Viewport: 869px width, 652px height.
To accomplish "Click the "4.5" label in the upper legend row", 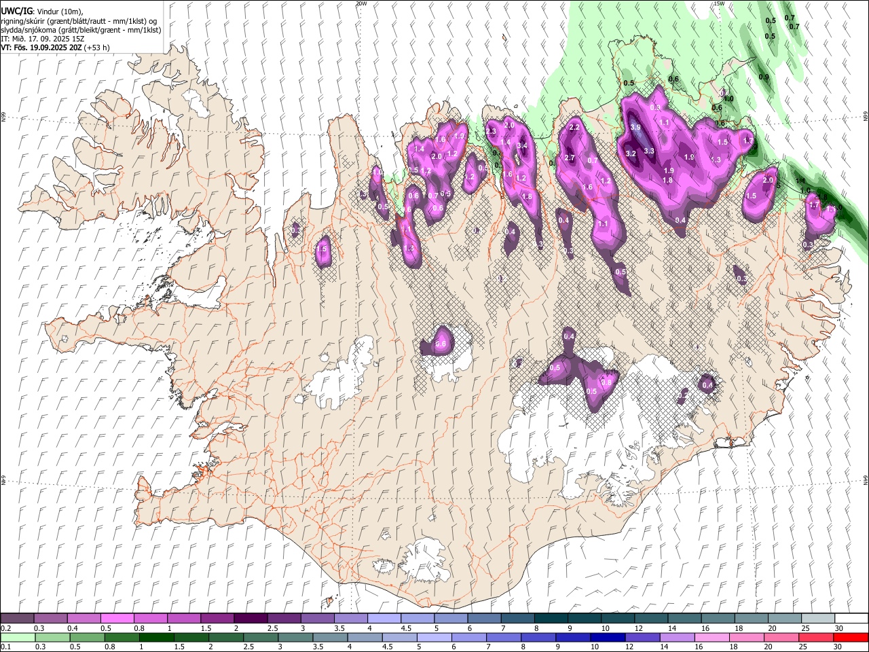I will pos(406,628).
